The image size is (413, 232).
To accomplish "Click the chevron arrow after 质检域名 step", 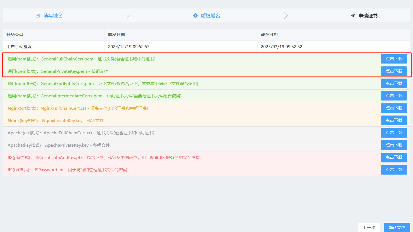I will (286, 15).
